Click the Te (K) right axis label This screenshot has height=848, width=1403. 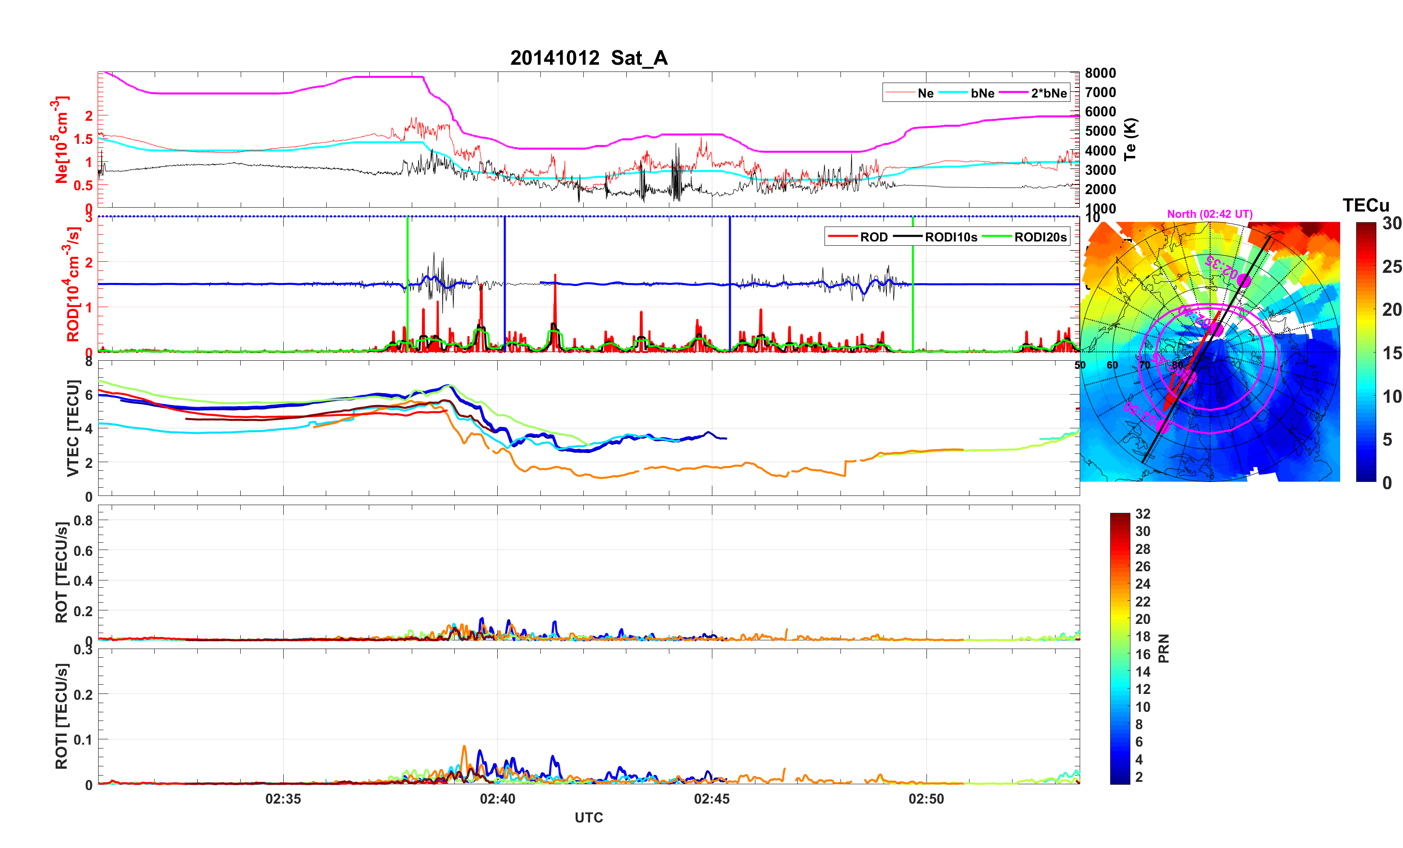click(x=1129, y=140)
